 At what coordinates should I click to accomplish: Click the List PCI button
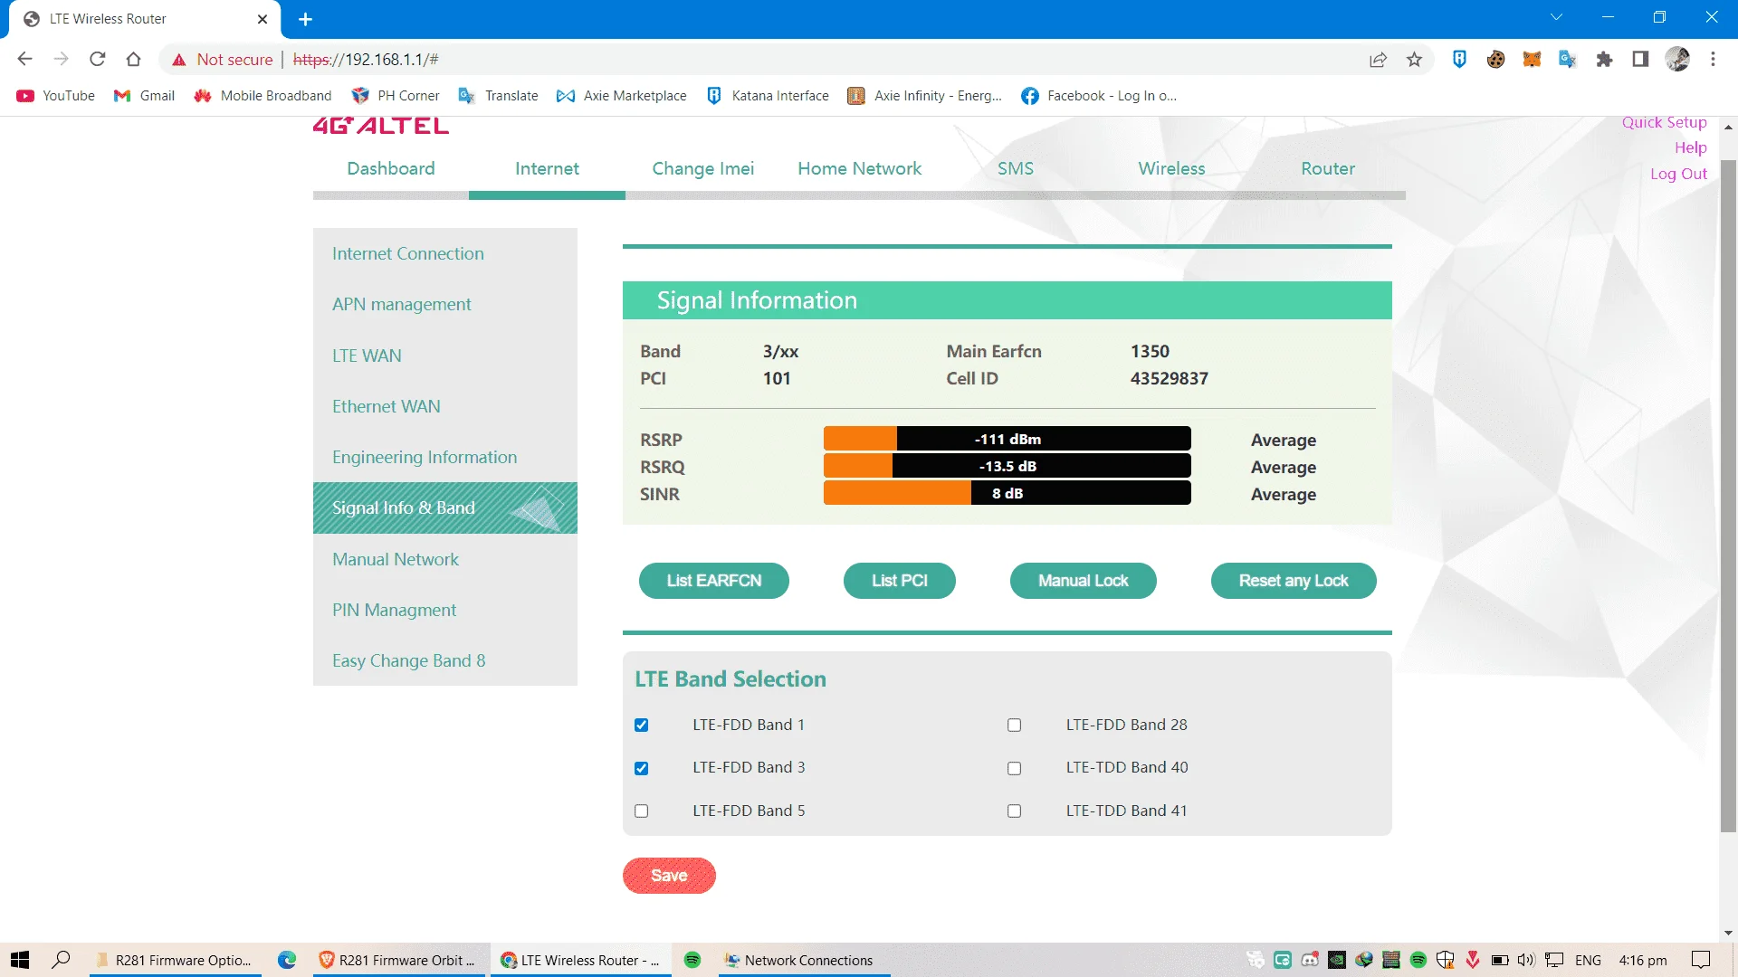click(x=900, y=581)
